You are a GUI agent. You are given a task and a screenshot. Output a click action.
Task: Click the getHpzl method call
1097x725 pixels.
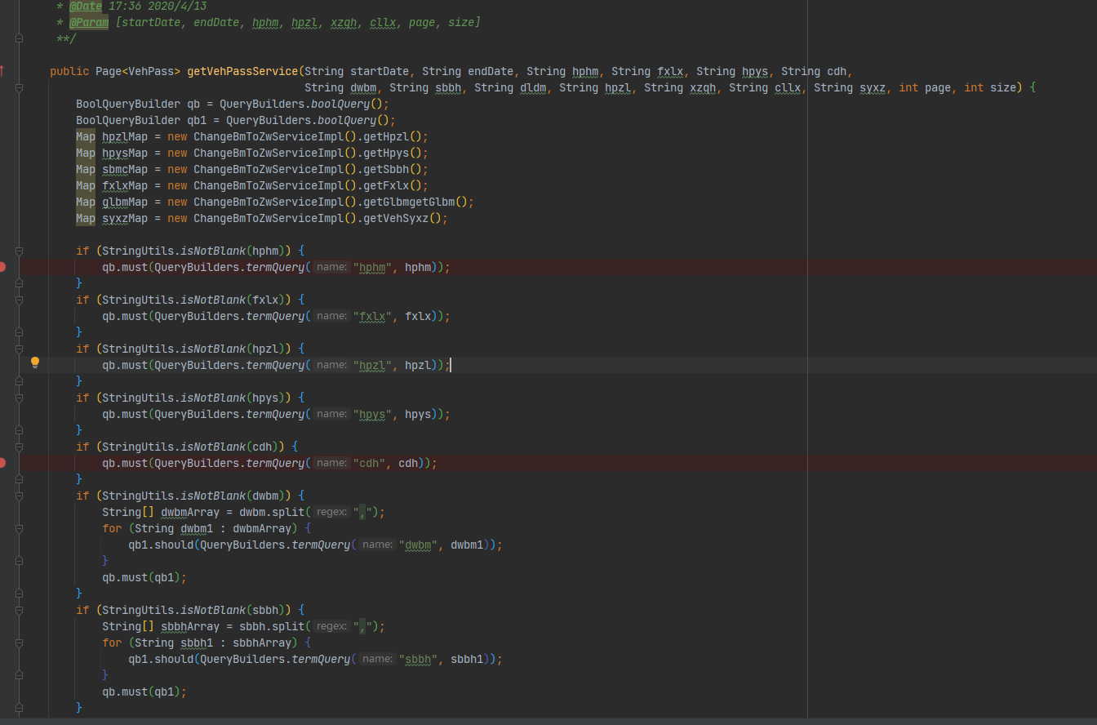pos(386,136)
